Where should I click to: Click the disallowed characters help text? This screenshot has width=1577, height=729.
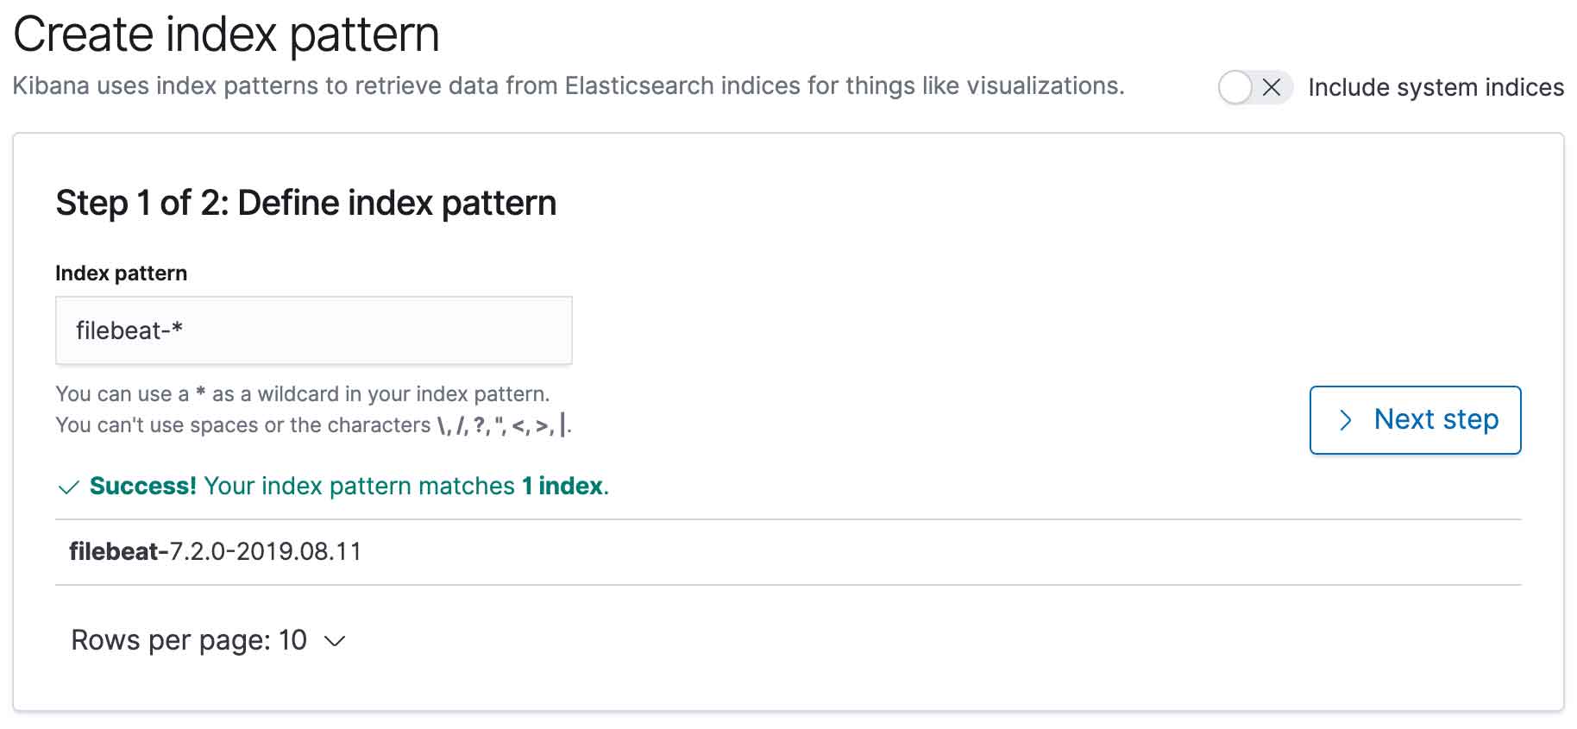[x=312, y=425]
